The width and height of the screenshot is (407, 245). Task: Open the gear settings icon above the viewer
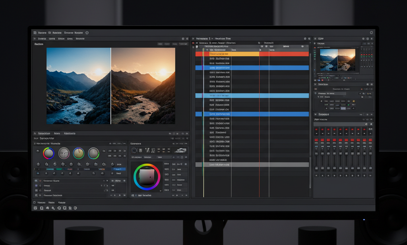[183, 39]
